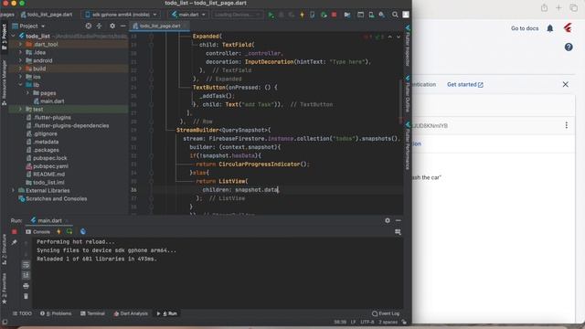Open DevTools blue icon in Run panel
Screen dimensions: 585x329
click(83, 231)
